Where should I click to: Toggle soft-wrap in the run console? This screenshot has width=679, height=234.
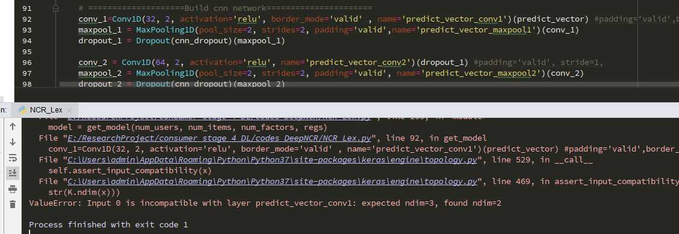click(x=13, y=158)
